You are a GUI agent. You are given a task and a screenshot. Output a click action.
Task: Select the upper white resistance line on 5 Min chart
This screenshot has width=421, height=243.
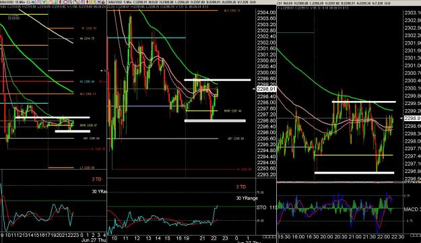(217, 79)
